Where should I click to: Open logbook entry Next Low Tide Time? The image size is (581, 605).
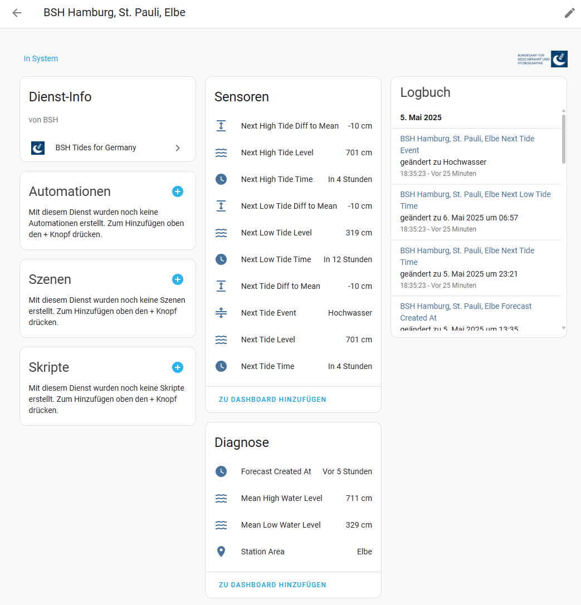pyautogui.click(x=475, y=200)
